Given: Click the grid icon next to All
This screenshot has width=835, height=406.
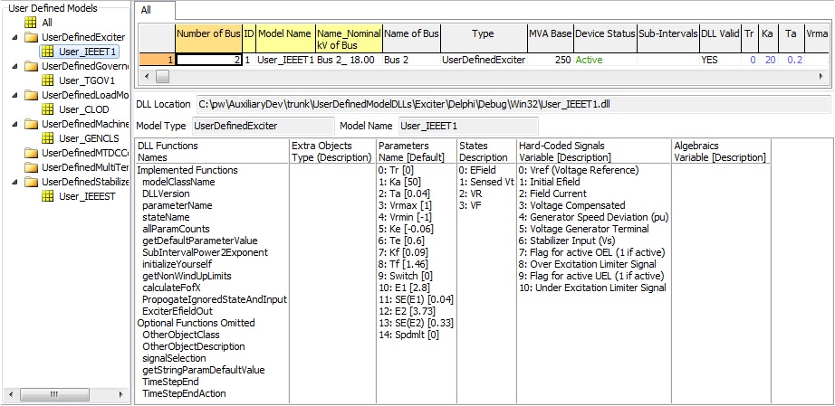Looking at the screenshot, I should point(32,22).
